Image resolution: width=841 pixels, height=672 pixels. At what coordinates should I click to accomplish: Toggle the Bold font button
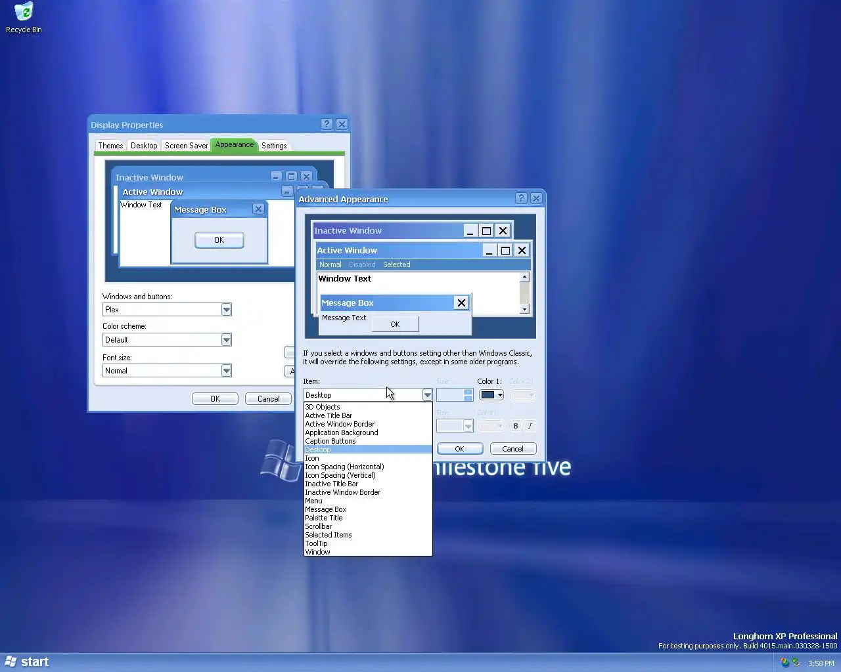(516, 426)
